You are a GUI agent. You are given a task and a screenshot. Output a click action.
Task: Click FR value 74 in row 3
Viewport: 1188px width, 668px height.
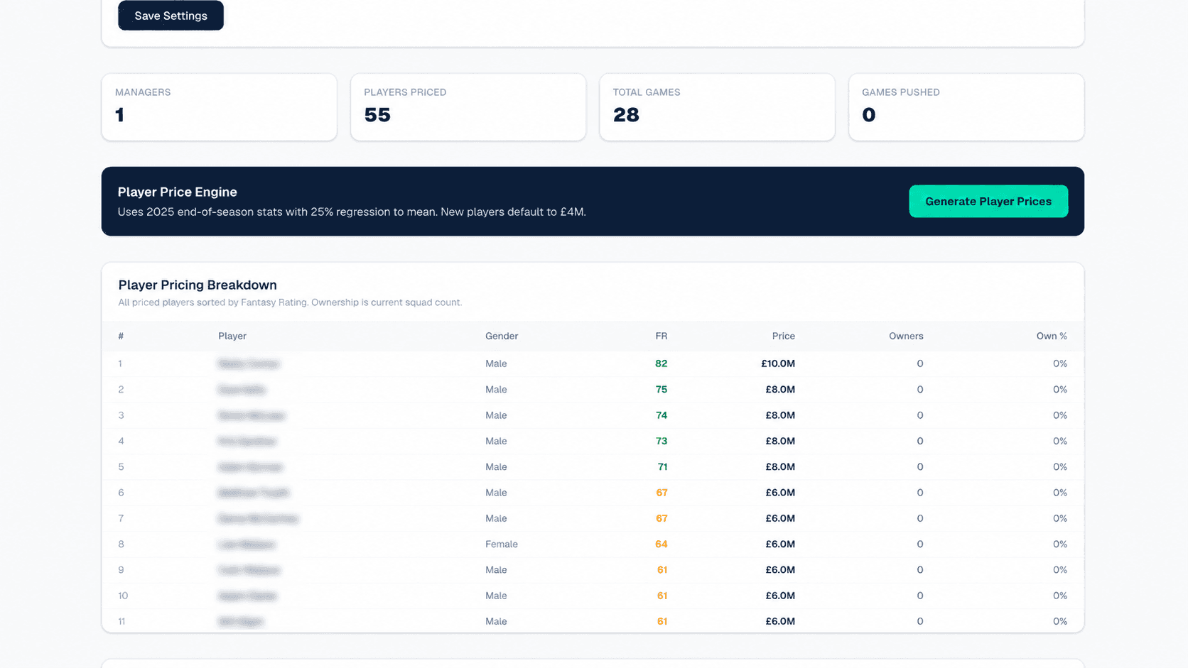point(661,415)
